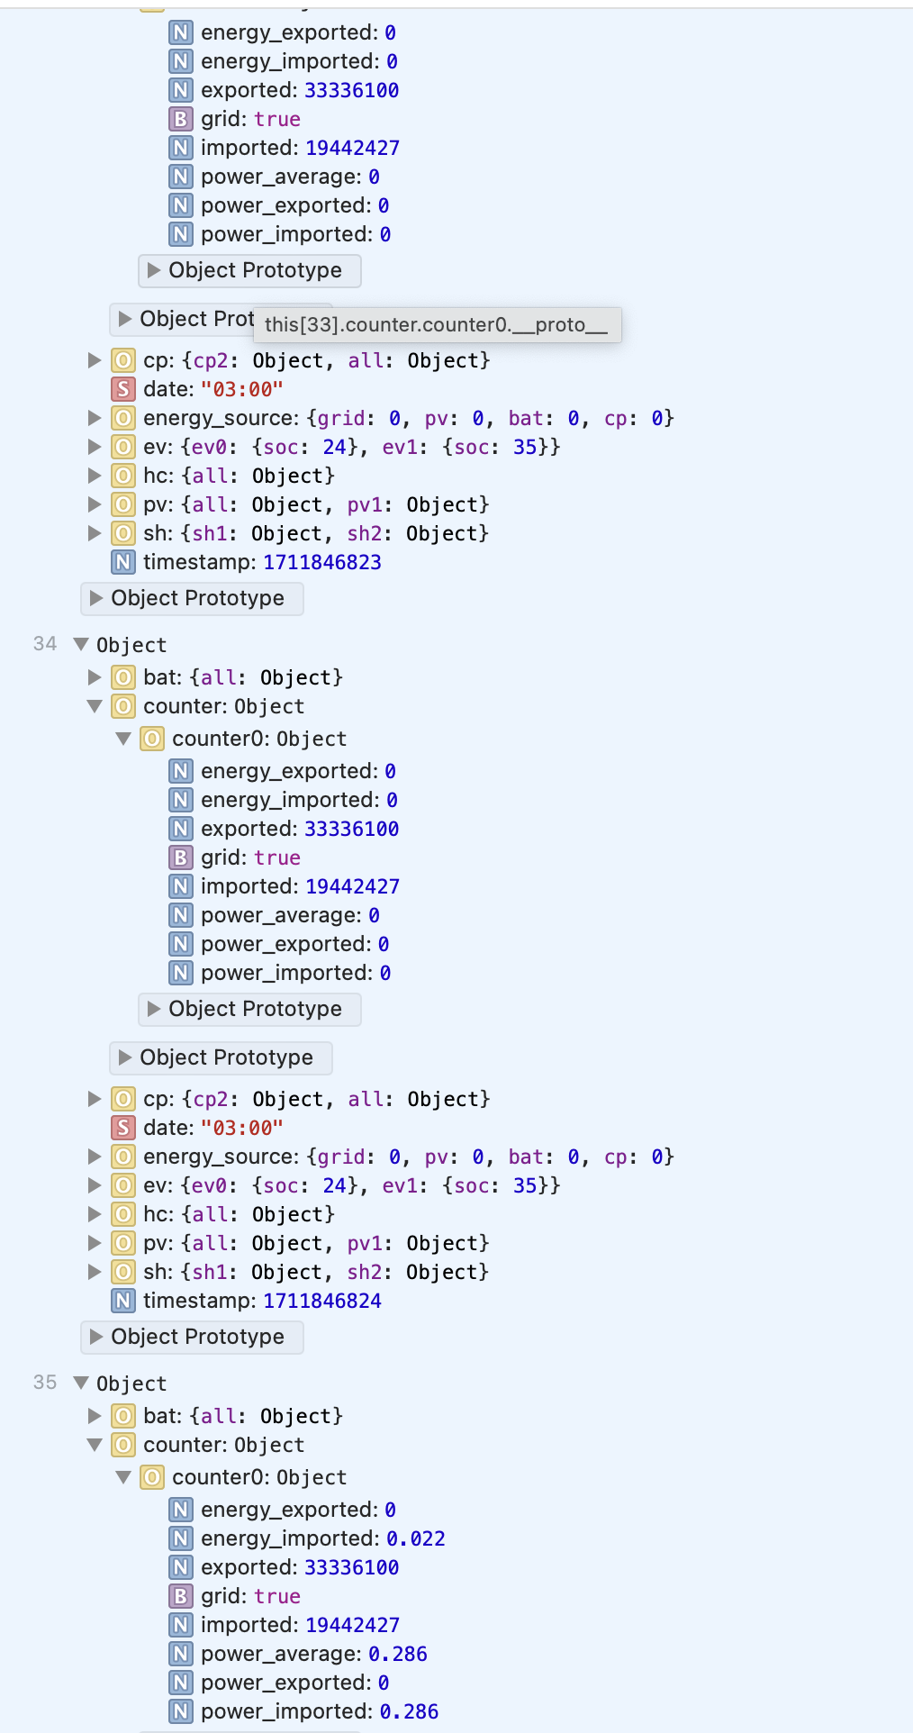Viewport: 913px width, 1733px height.
Task: Click the S string icon for date in object 34
Action: [123, 1128]
